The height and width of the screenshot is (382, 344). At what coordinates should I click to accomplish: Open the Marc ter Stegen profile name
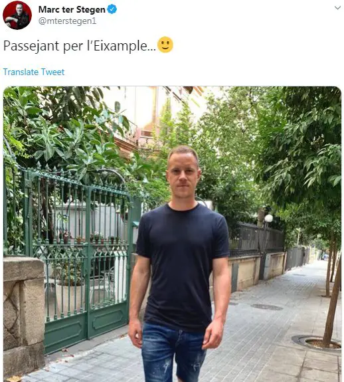72,9
